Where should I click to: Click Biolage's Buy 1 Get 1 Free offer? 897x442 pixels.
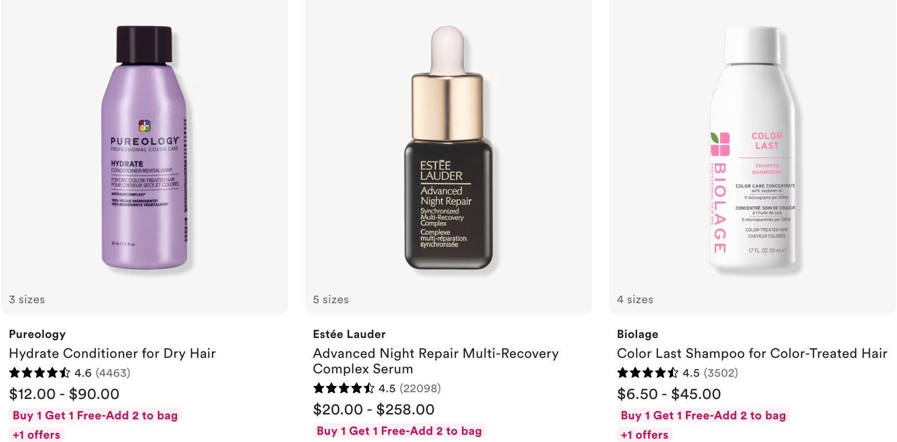pos(703,415)
